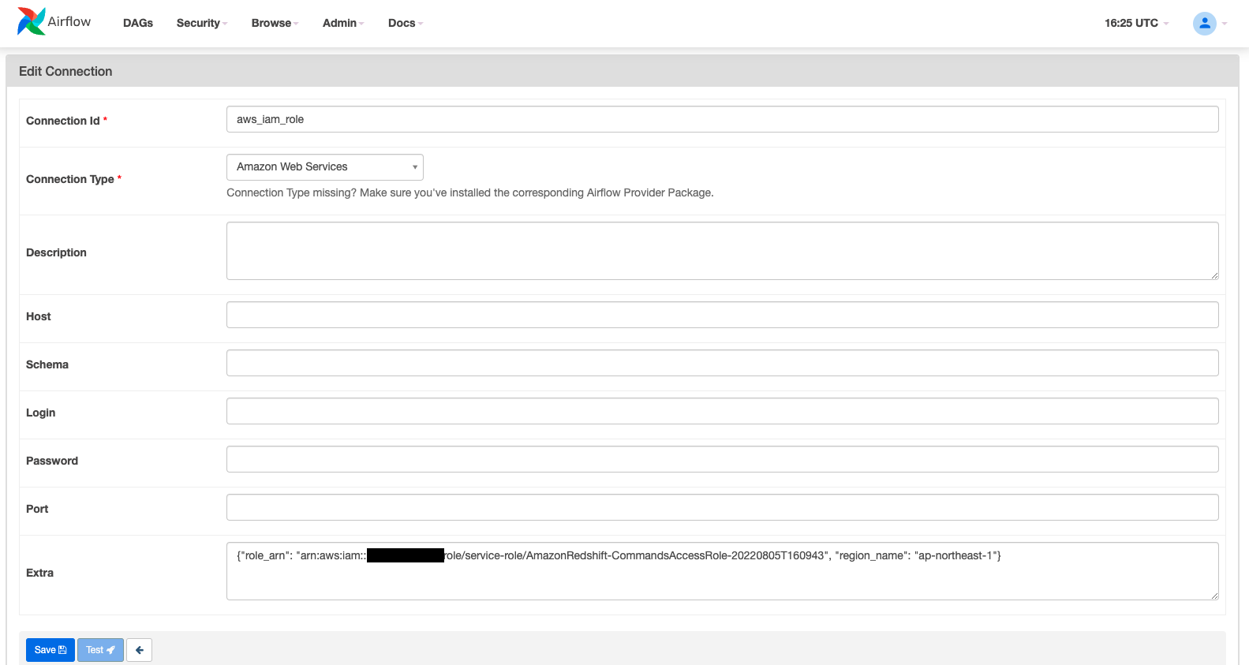The width and height of the screenshot is (1249, 665).
Task: Click the Connection Type label
Action: [x=70, y=179]
